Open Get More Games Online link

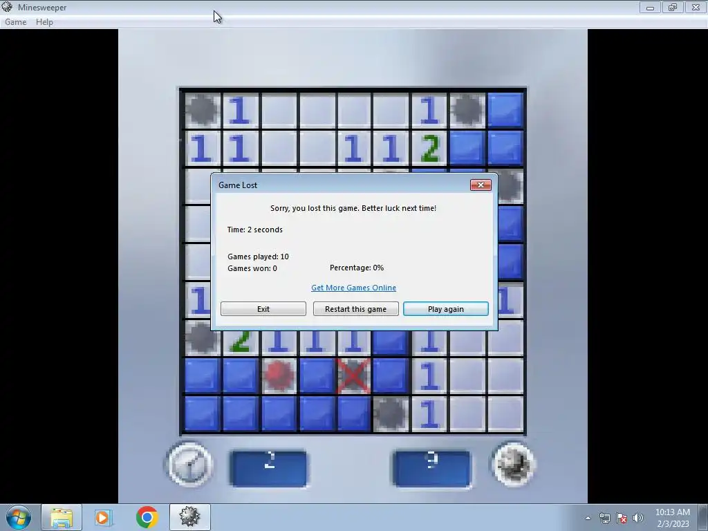[353, 288]
